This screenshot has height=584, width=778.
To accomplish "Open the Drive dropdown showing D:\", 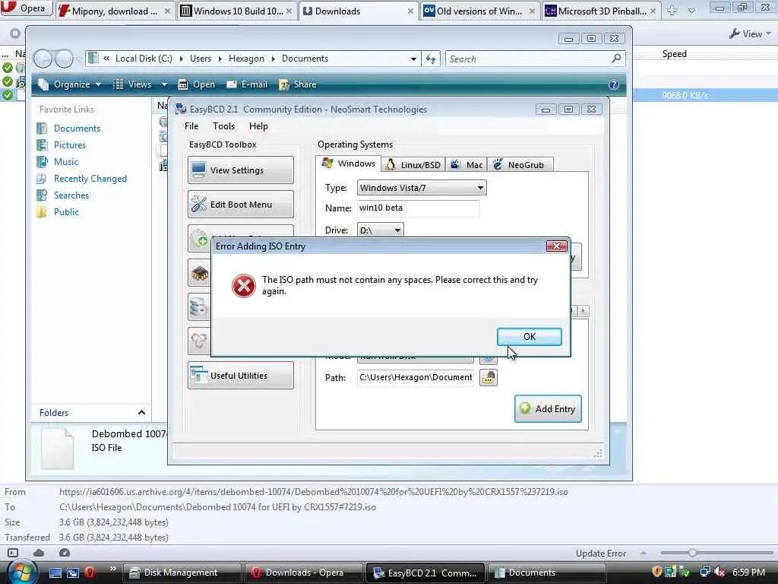I will pos(380,230).
